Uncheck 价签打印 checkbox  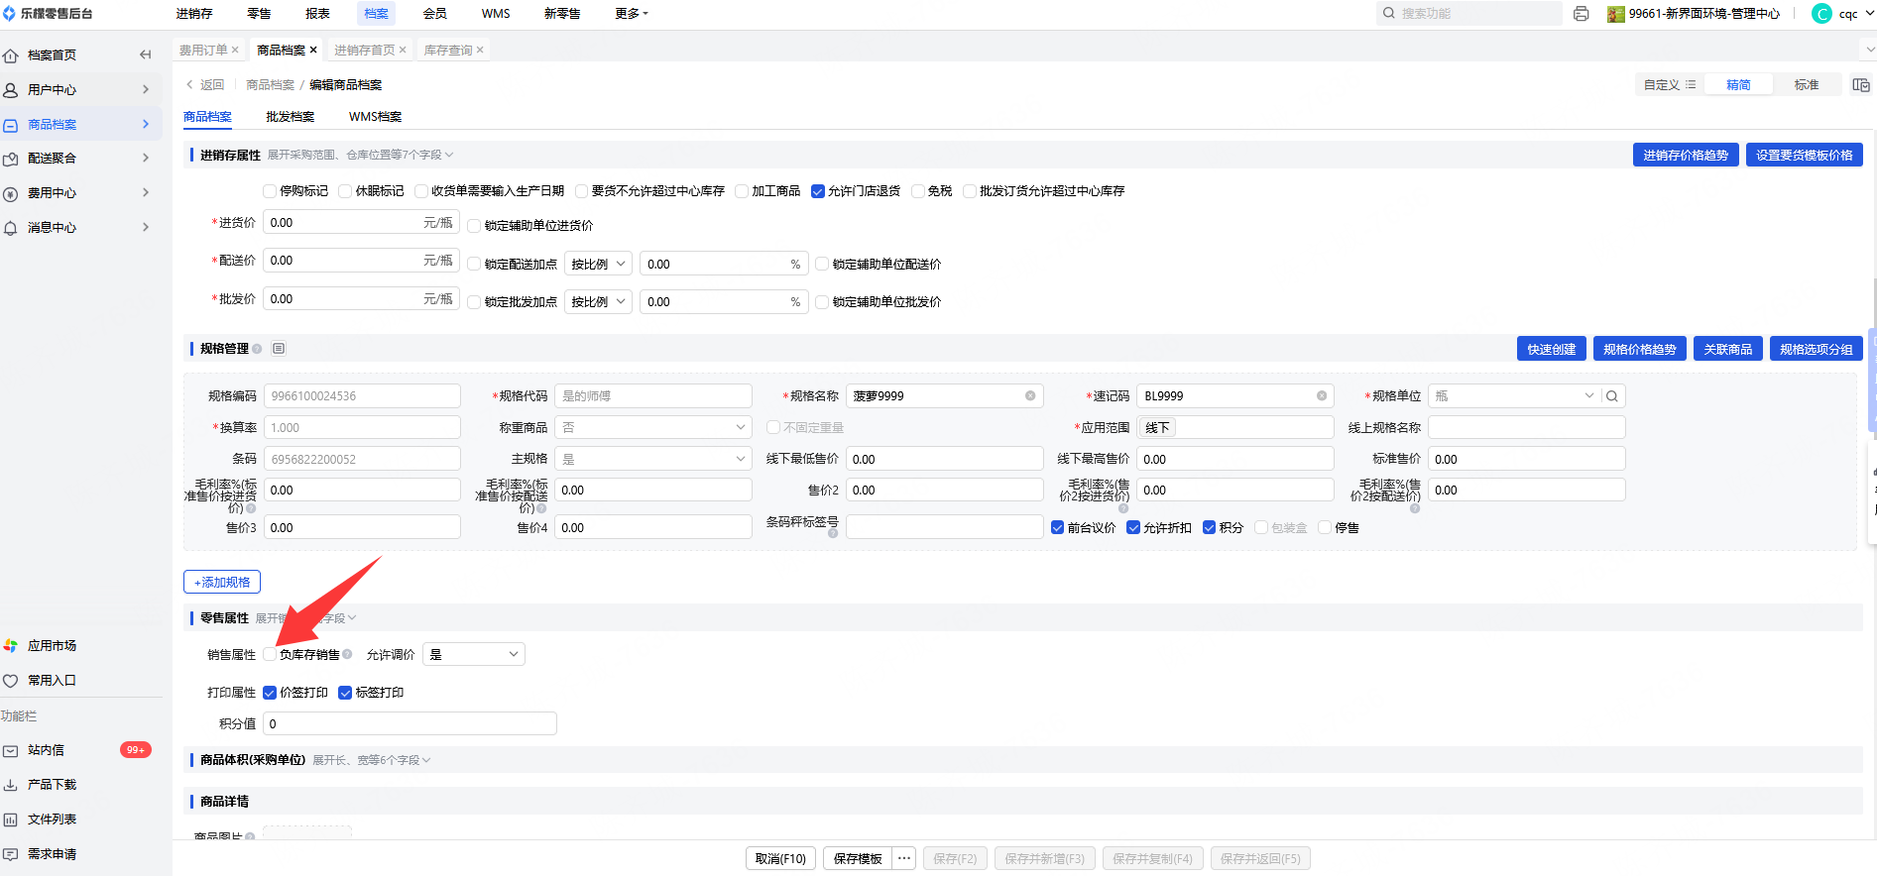(270, 693)
